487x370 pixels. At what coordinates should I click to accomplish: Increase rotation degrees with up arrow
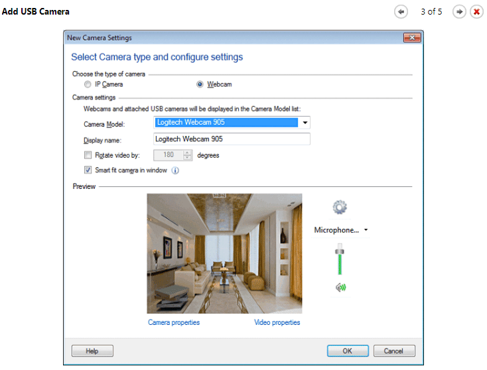(187, 153)
